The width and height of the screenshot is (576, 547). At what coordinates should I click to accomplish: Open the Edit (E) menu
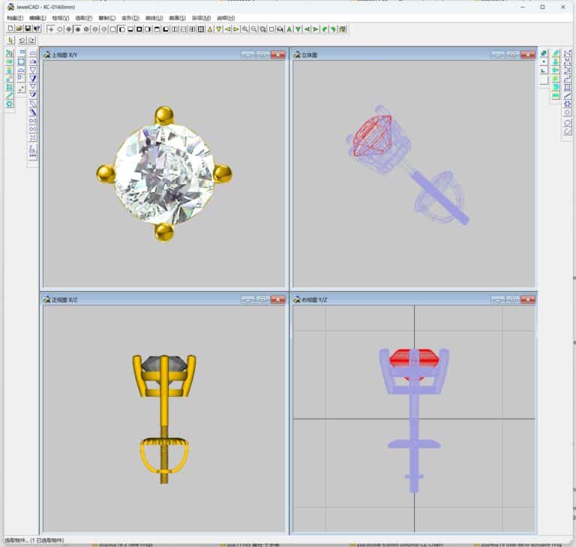coord(37,18)
